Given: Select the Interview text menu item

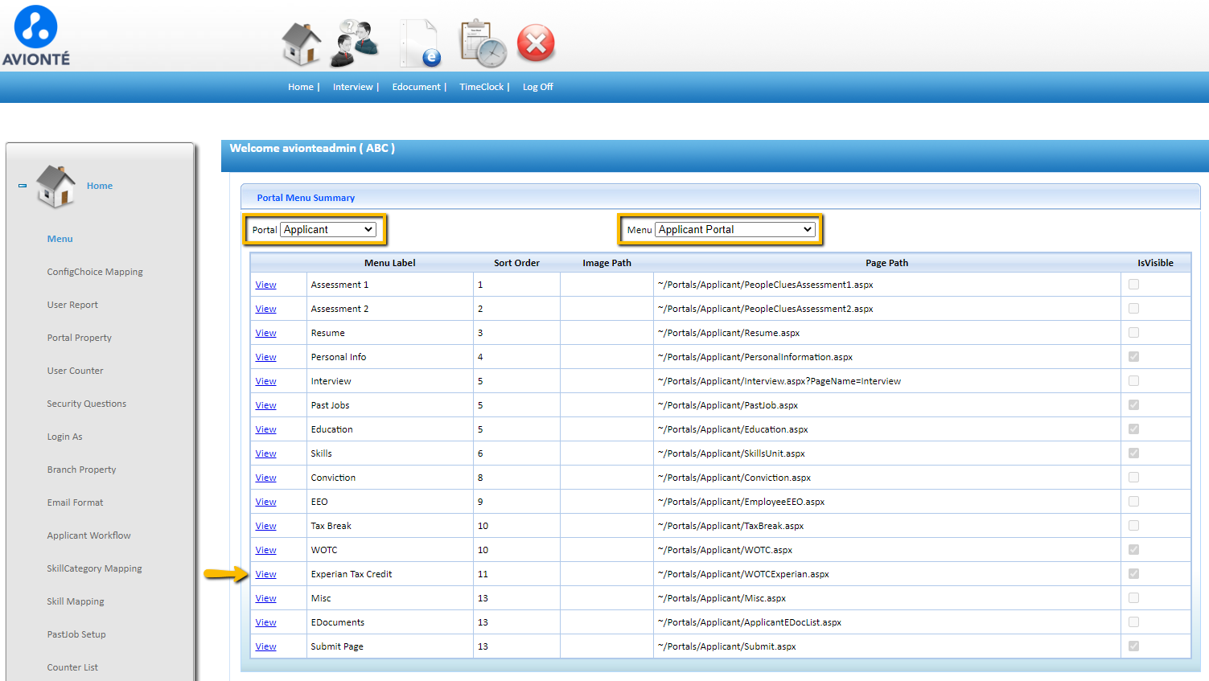Looking at the screenshot, I should click(x=353, y=87).
